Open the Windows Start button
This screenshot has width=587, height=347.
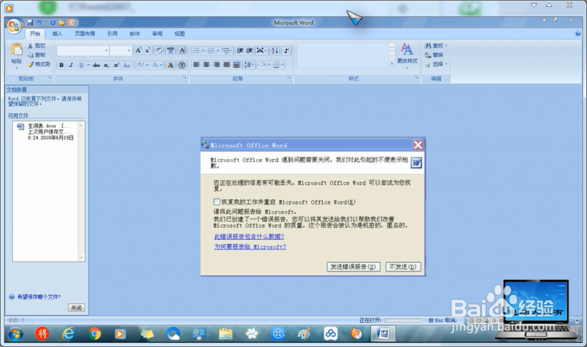pyautogui.click(x=16, y=333)
